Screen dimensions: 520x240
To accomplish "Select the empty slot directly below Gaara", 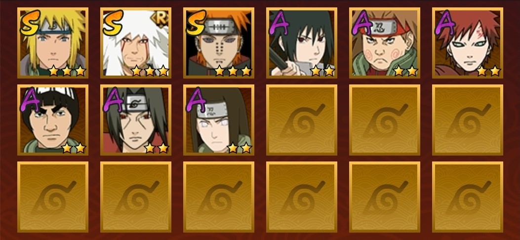I will tap(467, 120).
